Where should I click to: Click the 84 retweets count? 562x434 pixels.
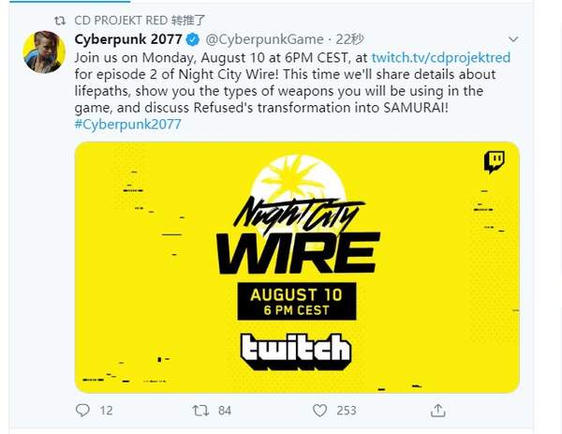point(225,411)
